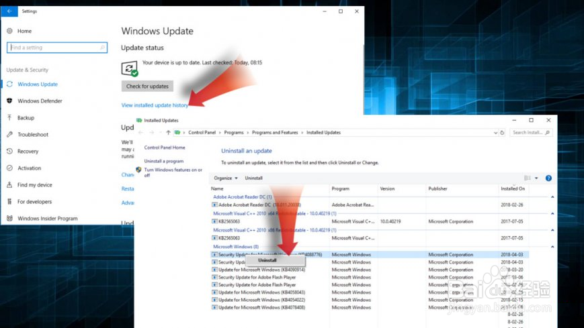
Task: Click the search magnifier in Installed Updates
Action: point(547,132)
